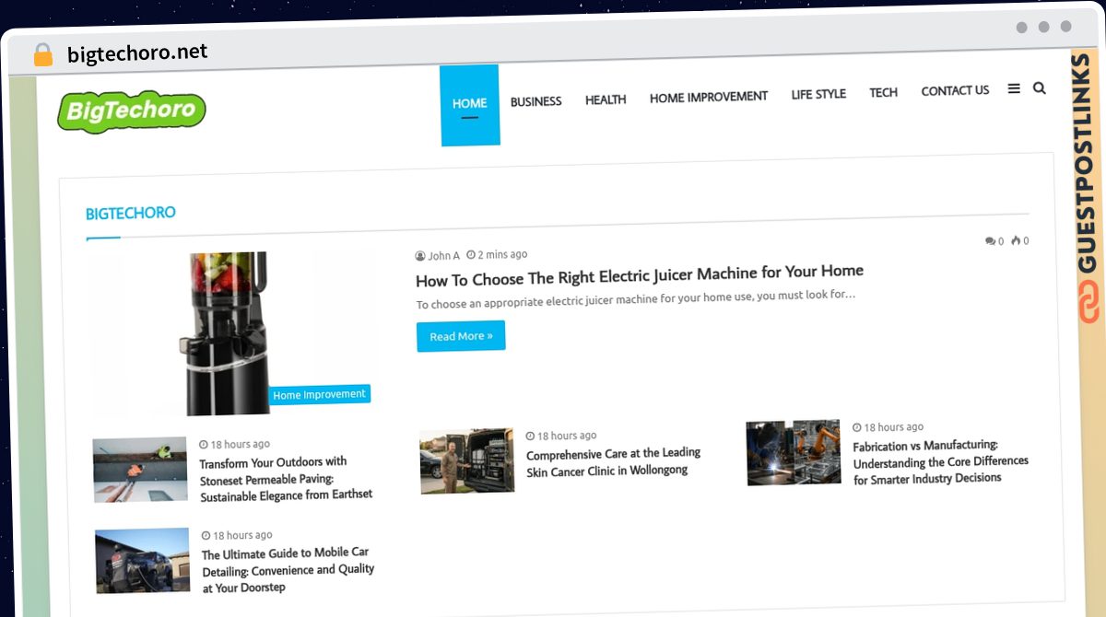Open the Skin Cancer Clinic Wollongong article

[x=614, y=461]
